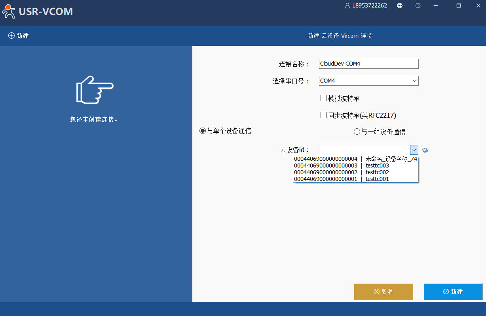
Task: Click the 新建 云设备-Vircom 连接 heading
Action: tap(340, 36)
